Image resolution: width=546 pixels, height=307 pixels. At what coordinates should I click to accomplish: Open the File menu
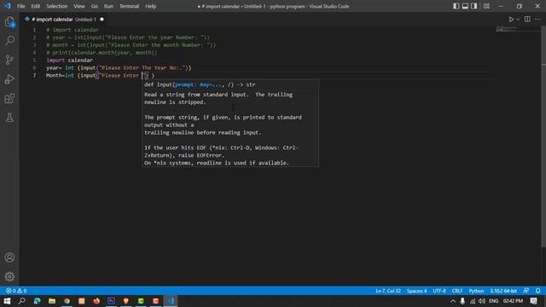20,6
